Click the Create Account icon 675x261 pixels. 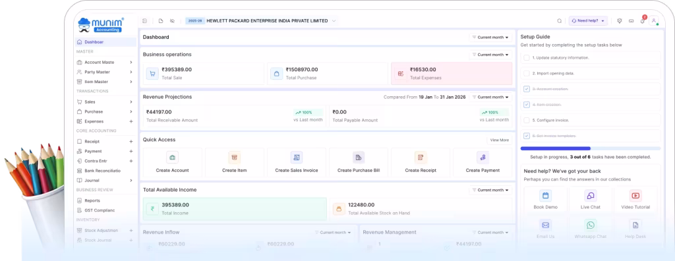(x=172, y=158)
